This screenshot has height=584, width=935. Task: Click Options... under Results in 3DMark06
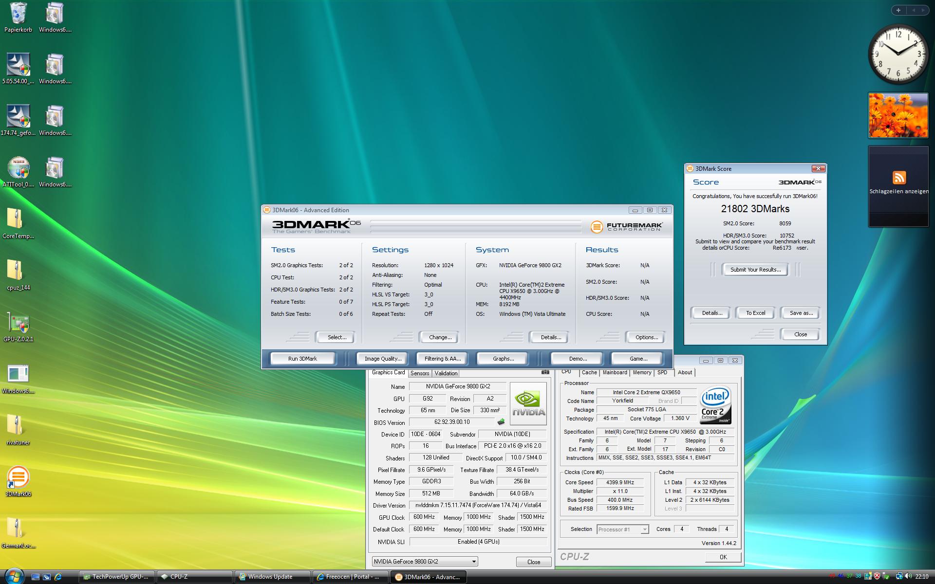click(646, 337)
